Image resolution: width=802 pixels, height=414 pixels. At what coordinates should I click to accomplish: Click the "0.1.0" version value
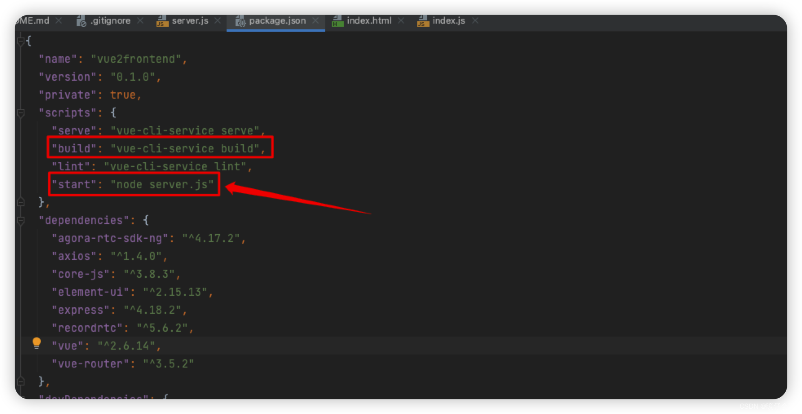[x=132, y=77]
